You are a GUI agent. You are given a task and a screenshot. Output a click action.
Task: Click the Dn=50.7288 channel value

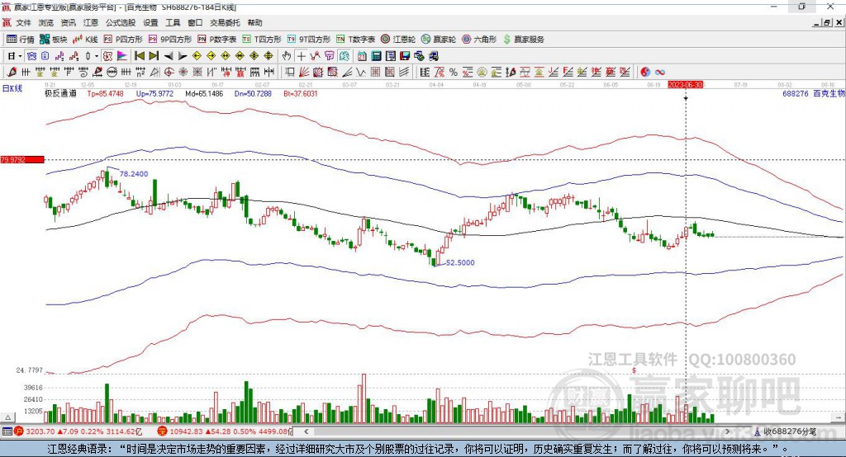coord(253,94)
